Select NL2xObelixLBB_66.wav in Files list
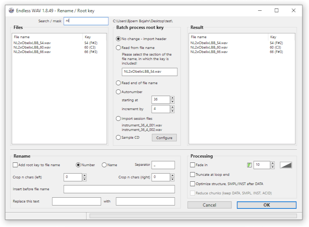Image resolution: width=309 pixels, height=227 pixels. point(32,52)
